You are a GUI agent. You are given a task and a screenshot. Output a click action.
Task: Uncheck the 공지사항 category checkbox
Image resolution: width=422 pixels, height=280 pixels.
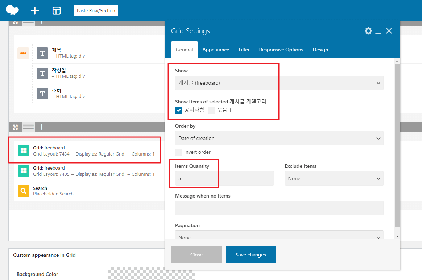[179, 110]
